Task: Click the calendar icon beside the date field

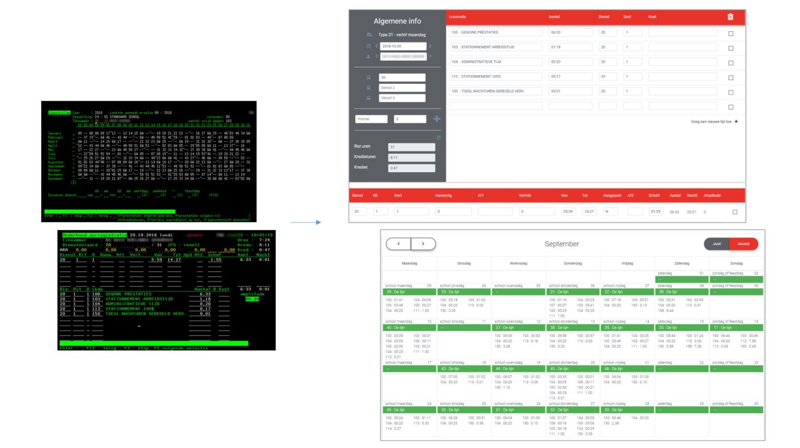Action: (369, 46)
